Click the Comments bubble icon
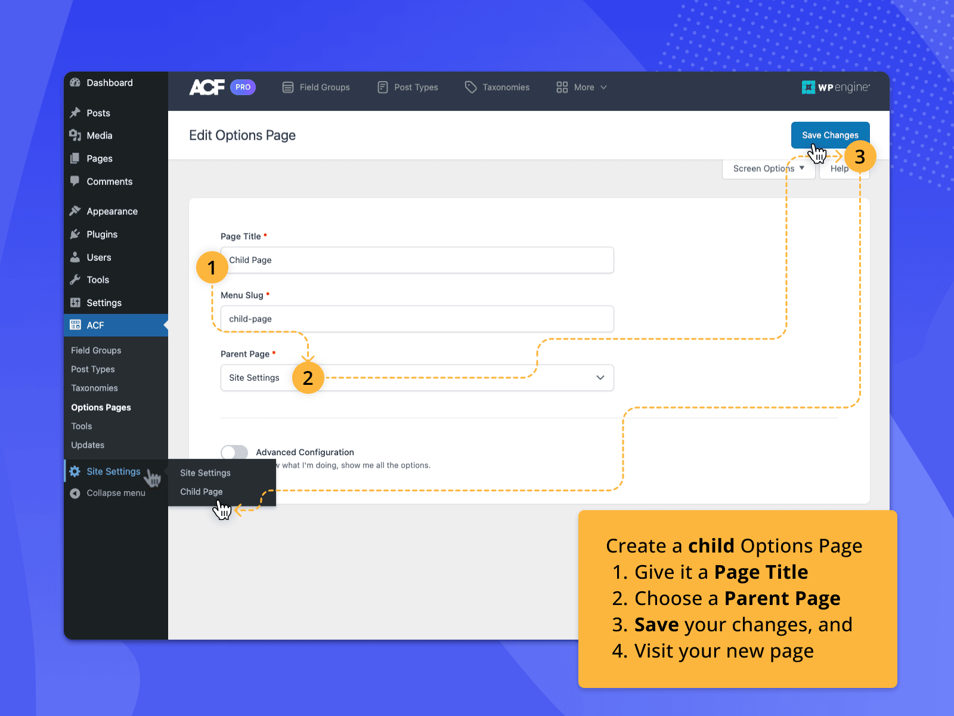The height and width of the screenshot is (716, 954). [x=75, y=181]
